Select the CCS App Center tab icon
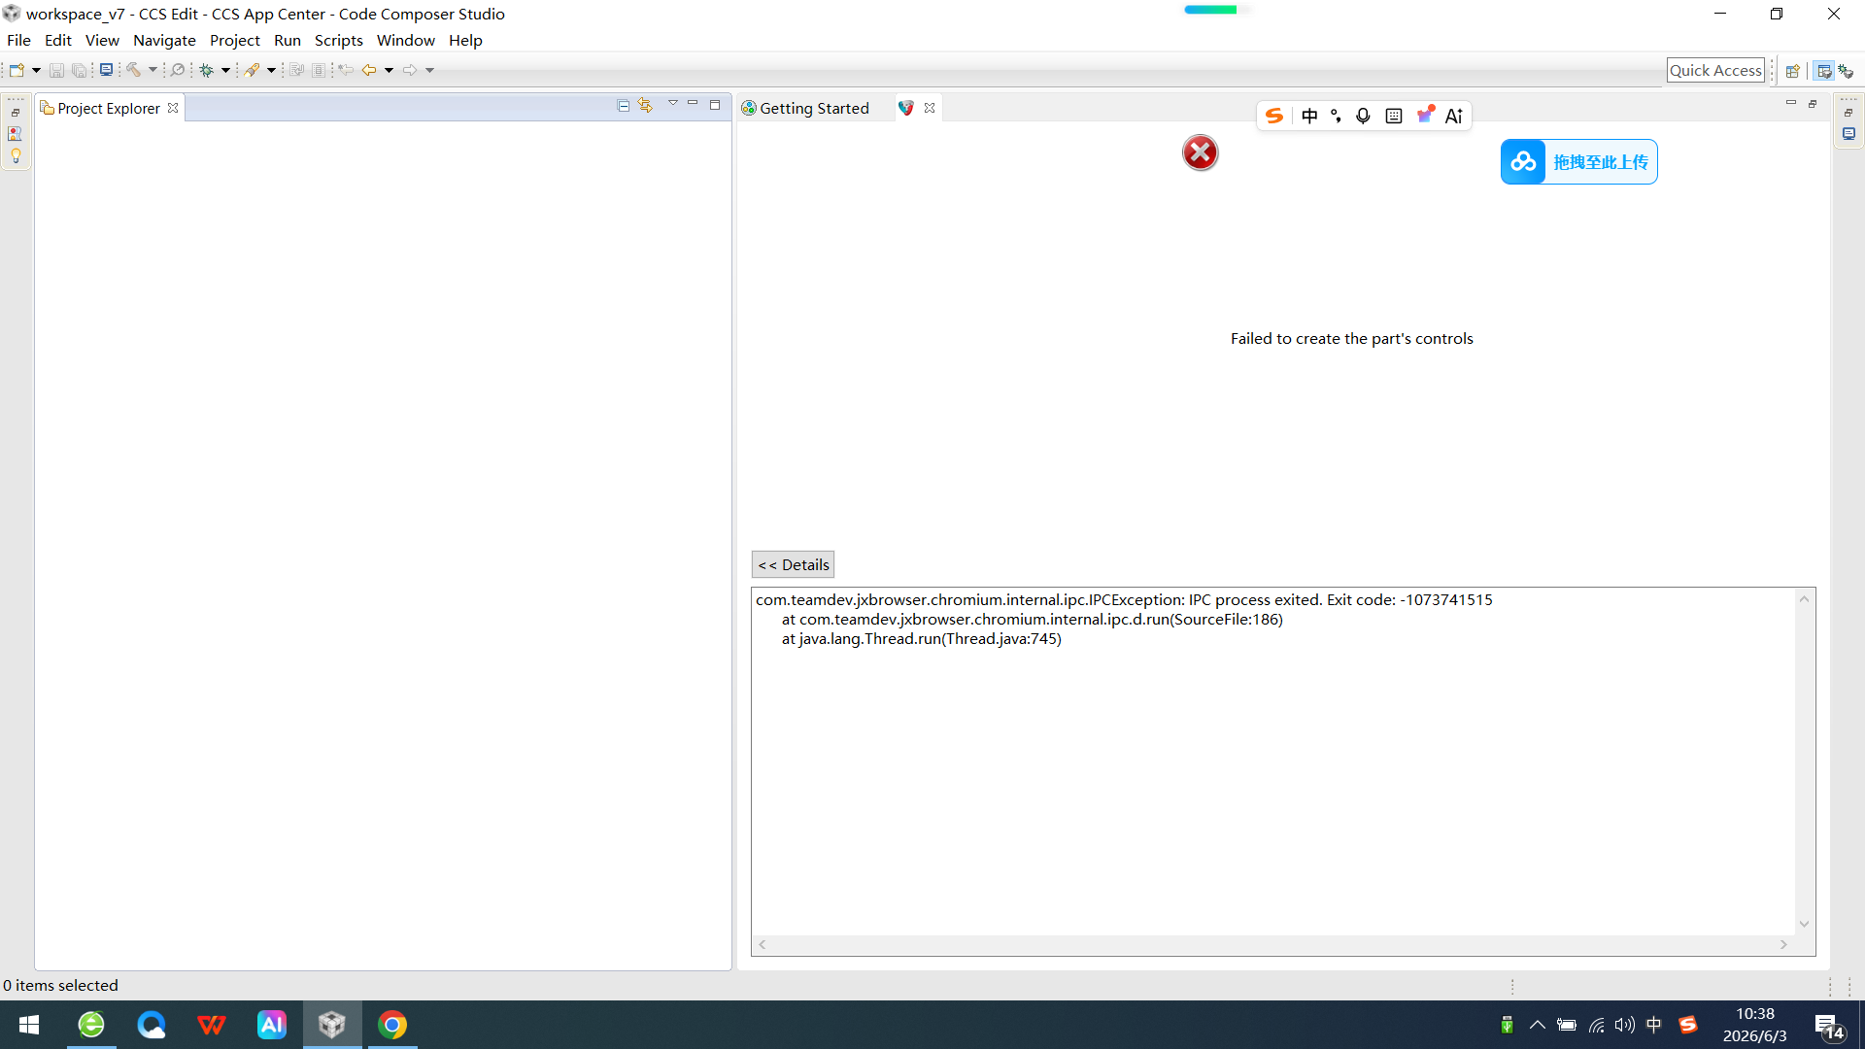The width and height of the screenshot is (1865, 1049). (x=906, y=108)
